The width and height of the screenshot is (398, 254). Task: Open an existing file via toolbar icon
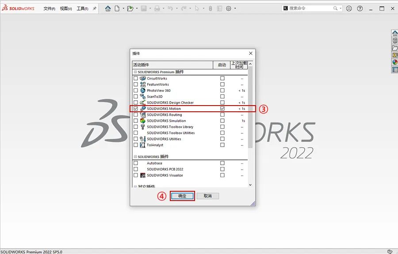coord(130,9)
